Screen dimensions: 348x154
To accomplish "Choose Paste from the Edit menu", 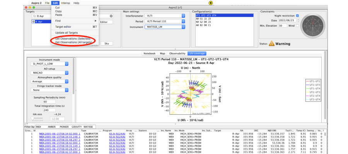I will coord(75,15).
